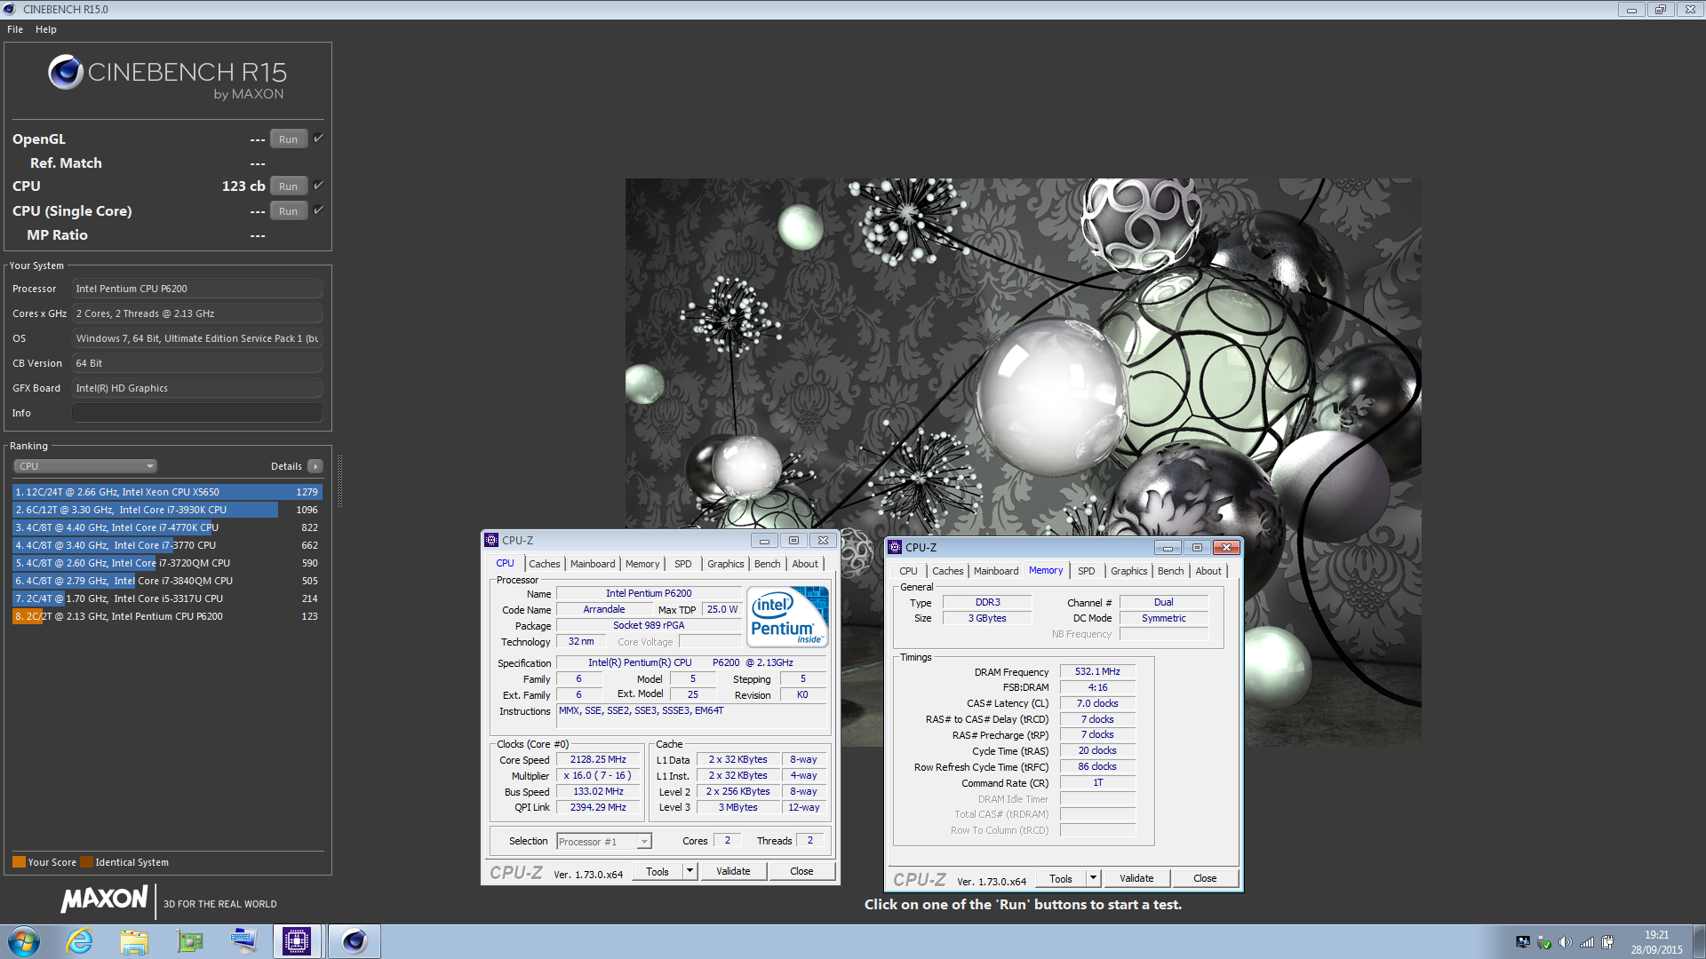
Task: Open the CPU ranking type dropdown
Action: 85,466
